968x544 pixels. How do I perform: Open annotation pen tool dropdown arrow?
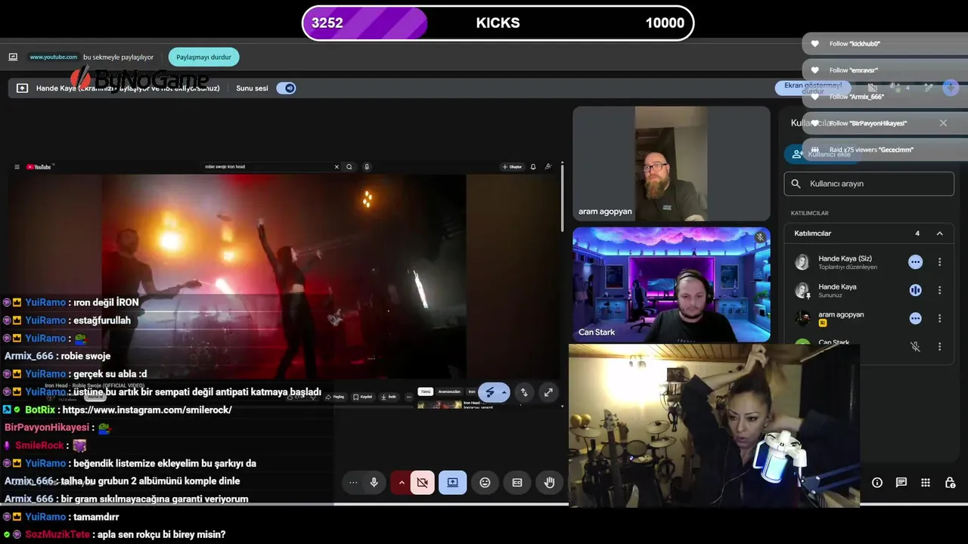click(504, 392)
